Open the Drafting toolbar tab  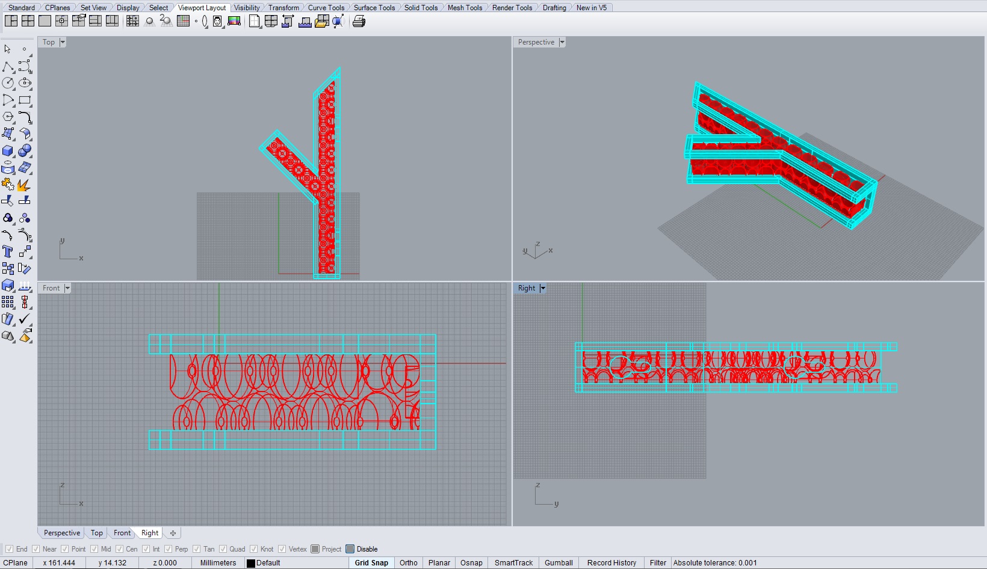554,8
